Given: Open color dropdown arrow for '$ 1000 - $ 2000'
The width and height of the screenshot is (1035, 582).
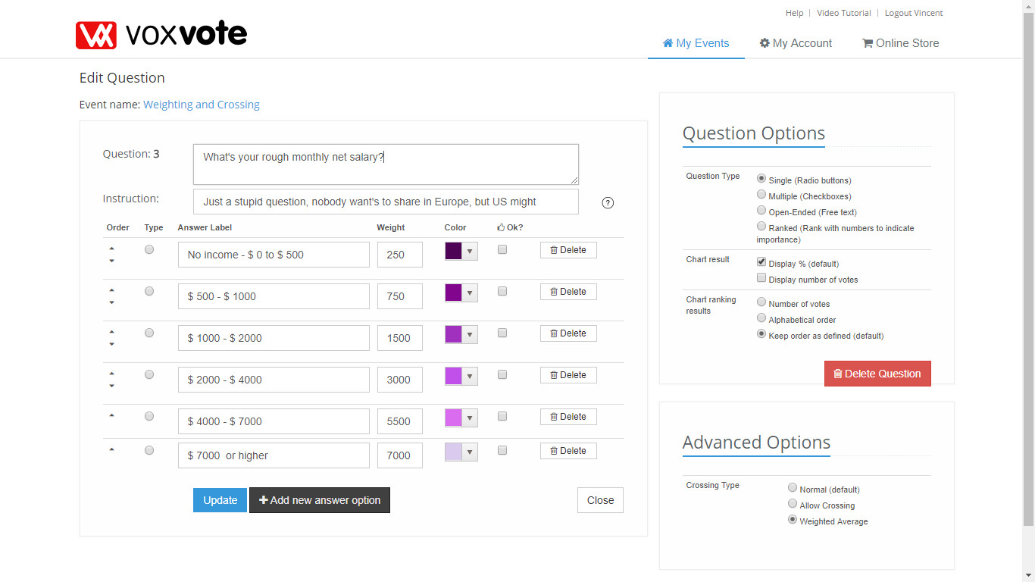Looking at the screenshot, I should point(470,335).
